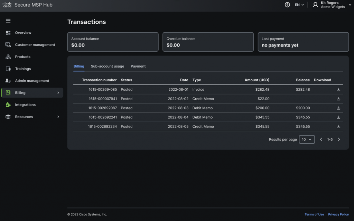354x221 pixels.
Task: Click the Kit Rogers user profile icon
Action: [x=315, y=5]
